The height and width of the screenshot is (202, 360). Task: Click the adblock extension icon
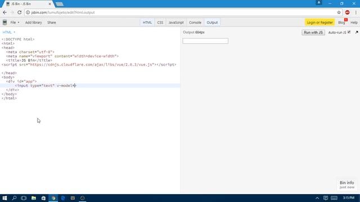(x=347, y=12)
